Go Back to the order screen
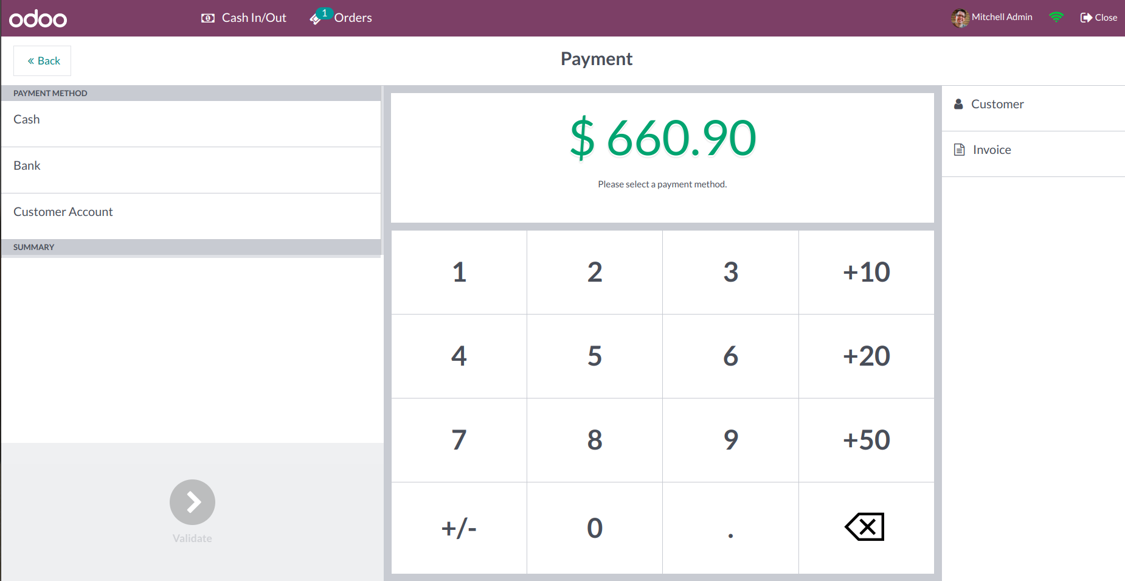The width and height of the screenshot is (1125, 581). coord(42,60)
